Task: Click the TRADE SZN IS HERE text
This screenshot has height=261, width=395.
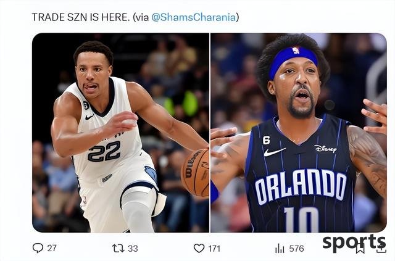Action: coord(81,17)
